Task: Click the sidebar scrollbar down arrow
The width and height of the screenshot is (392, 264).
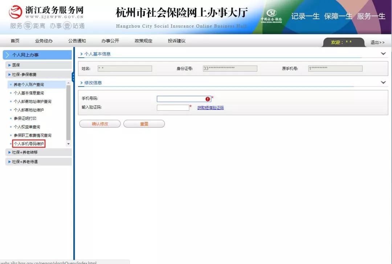Action: pos(68,144)
